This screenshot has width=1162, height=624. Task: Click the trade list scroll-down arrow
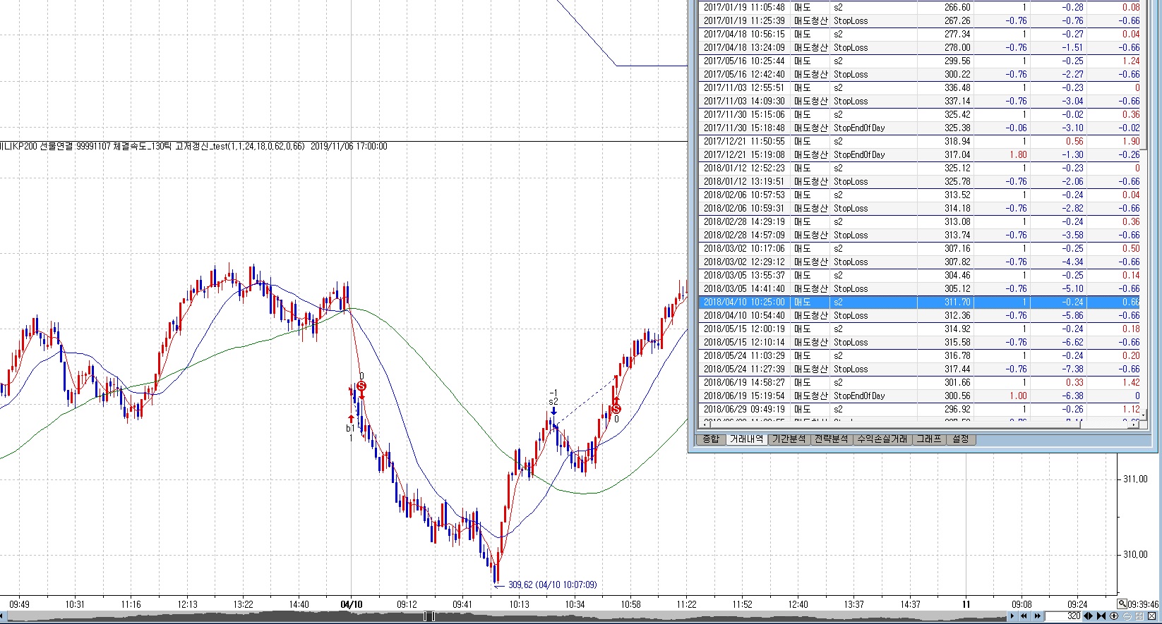click(x=1144, y=415)
